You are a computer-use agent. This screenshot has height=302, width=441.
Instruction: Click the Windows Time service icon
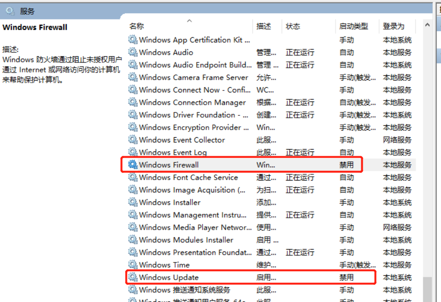[x=133, y=265]
